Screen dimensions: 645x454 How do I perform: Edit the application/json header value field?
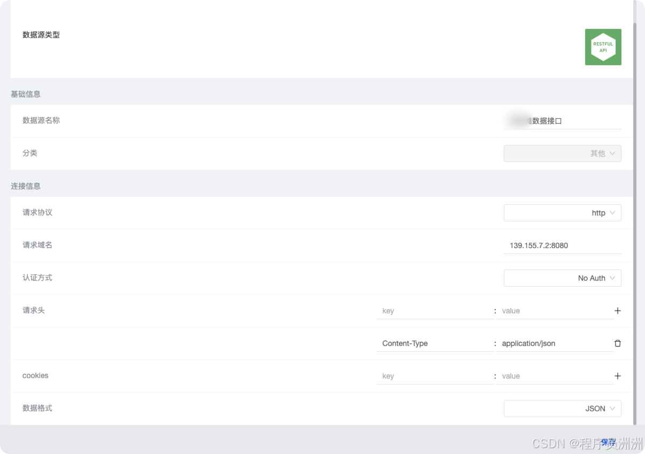(554, 343)
